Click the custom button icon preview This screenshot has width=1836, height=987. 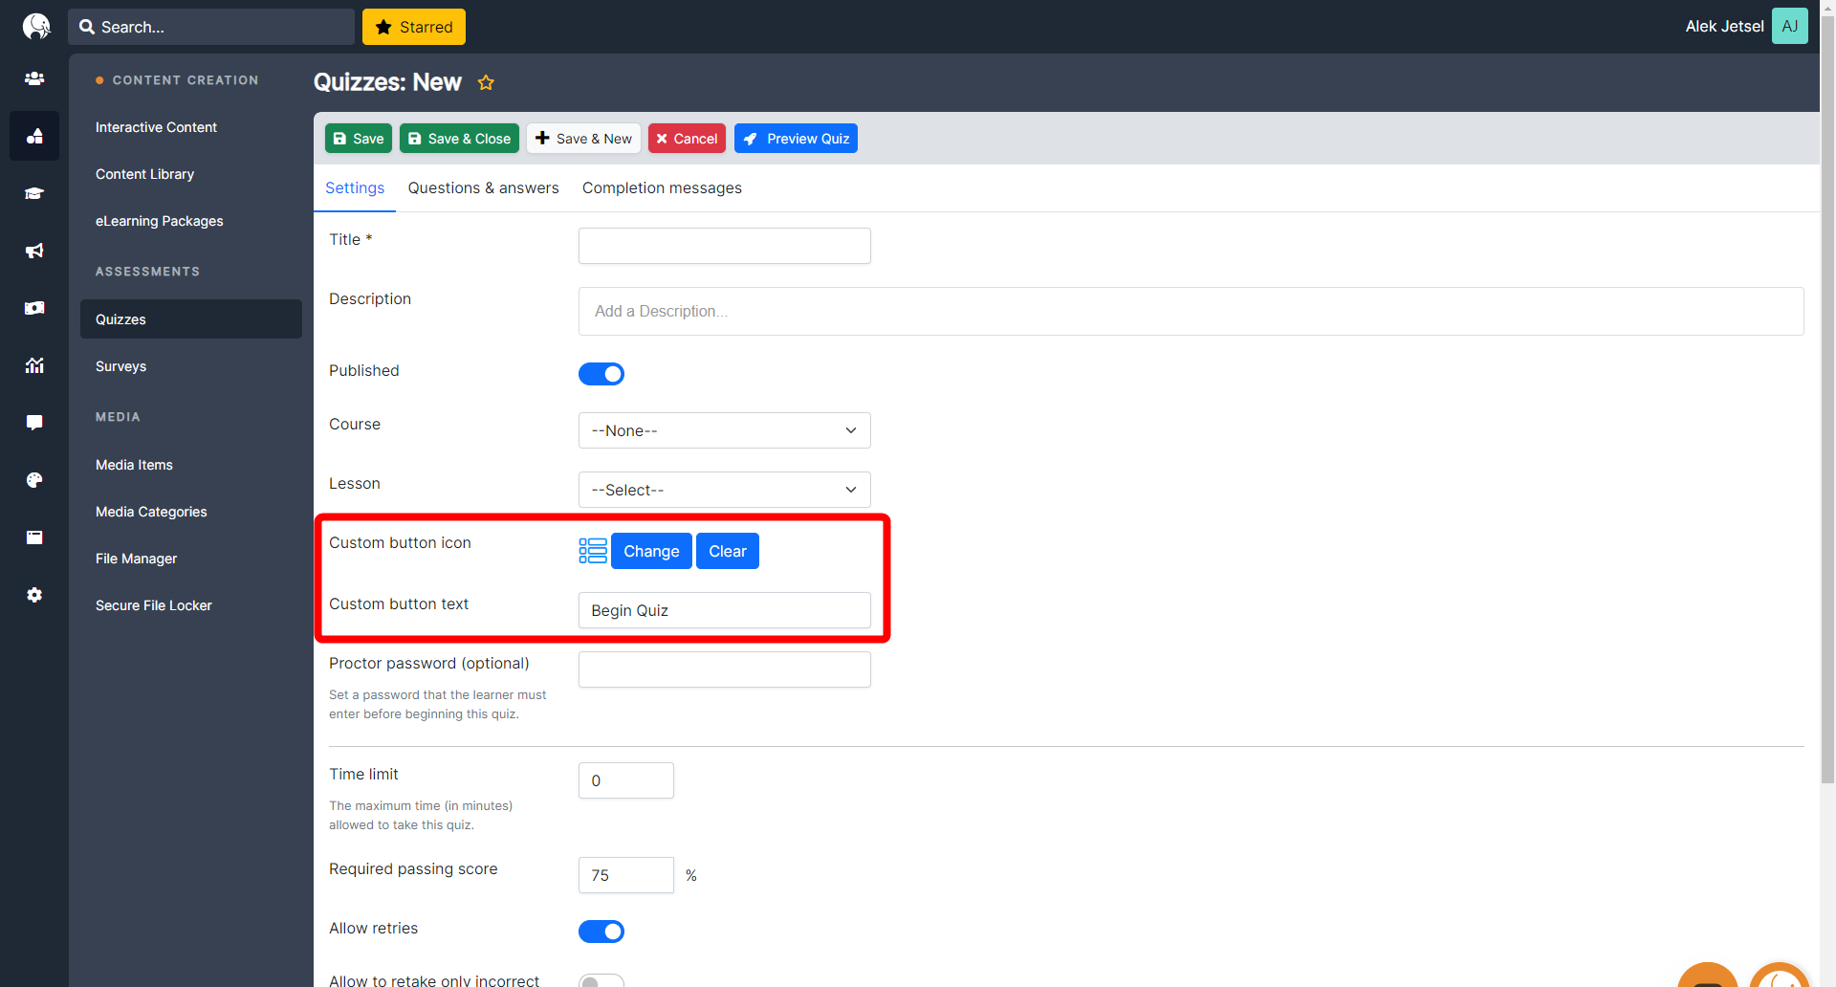tap(592, 550)
